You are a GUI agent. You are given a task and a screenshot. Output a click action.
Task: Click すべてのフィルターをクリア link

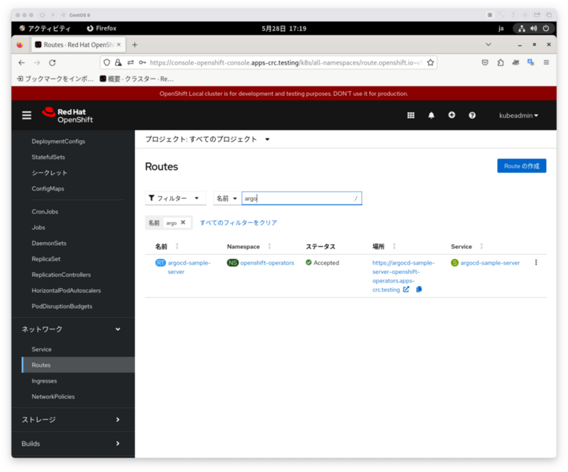point(239,223)
